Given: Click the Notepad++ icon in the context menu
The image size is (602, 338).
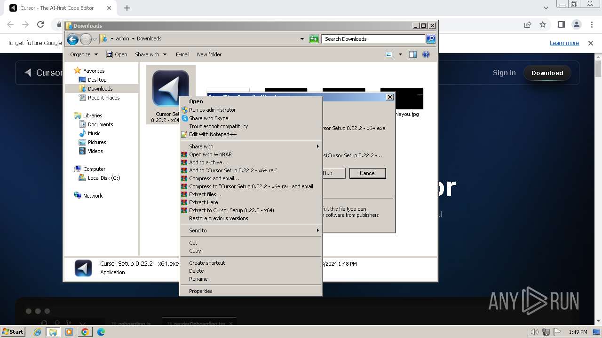Looking at the screenshot, I should (184, 134).
